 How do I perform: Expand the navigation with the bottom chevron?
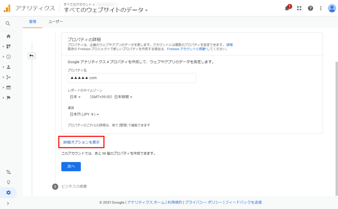click(8, 203)
